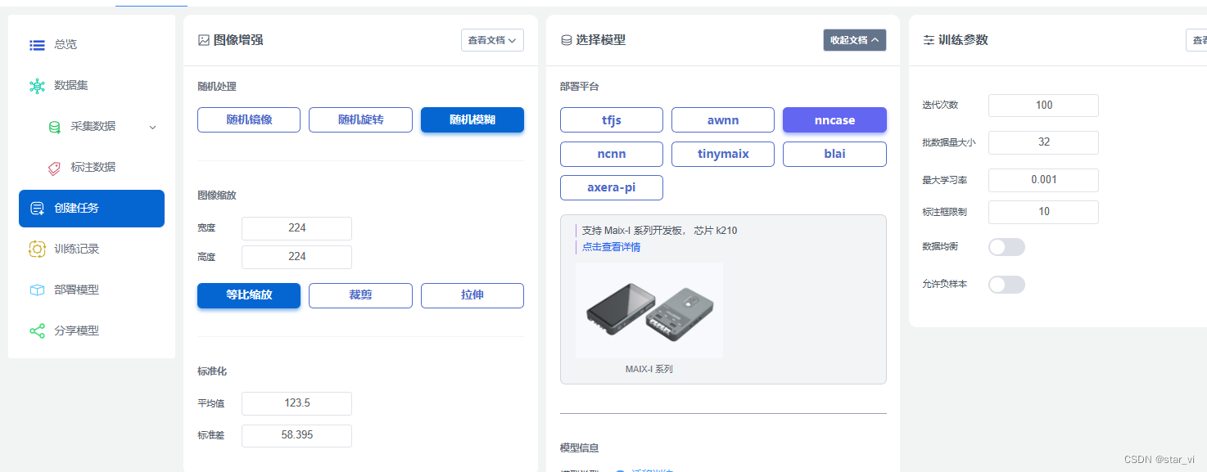This screenshot has width=1207, height=472.
Task: Click the 采集数据 database icon
Action: tap(54, 127)
